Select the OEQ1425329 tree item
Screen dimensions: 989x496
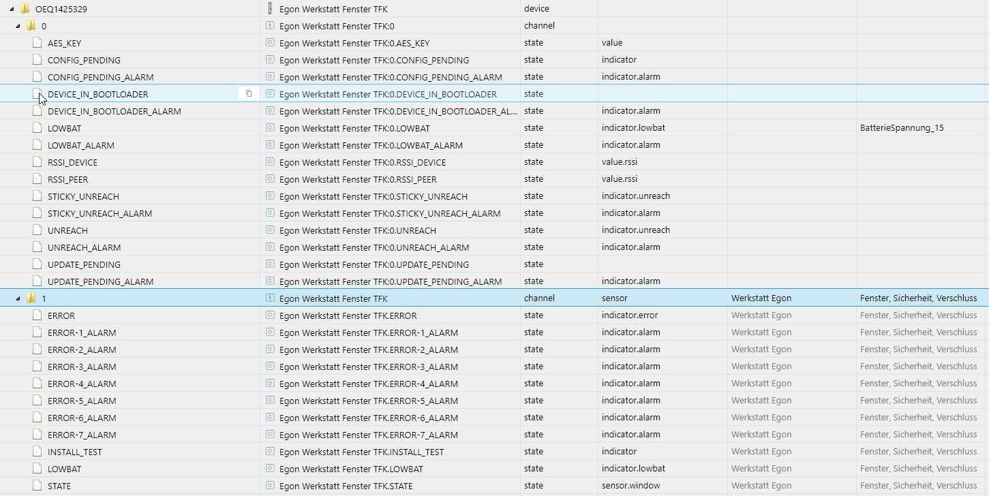click(61, 9)
